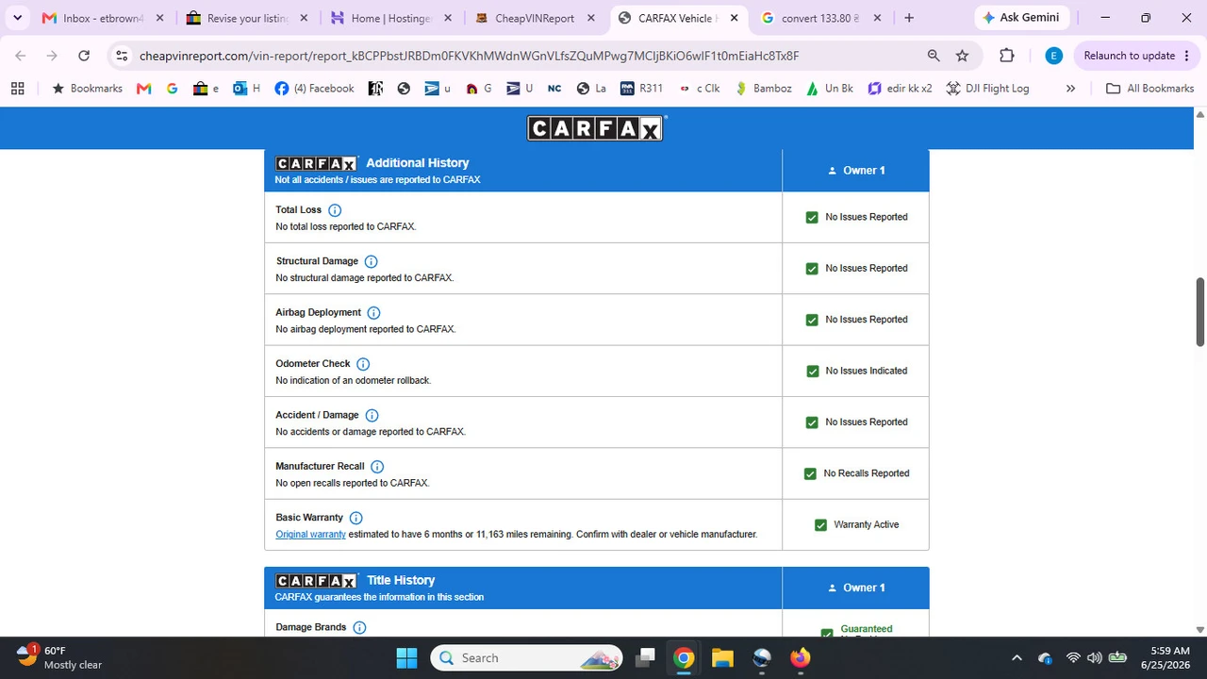The width and height of the screenshot is (1207, 679).
Task: Open info icon next to Basic Warranty
Action: [x=355, y=518]
